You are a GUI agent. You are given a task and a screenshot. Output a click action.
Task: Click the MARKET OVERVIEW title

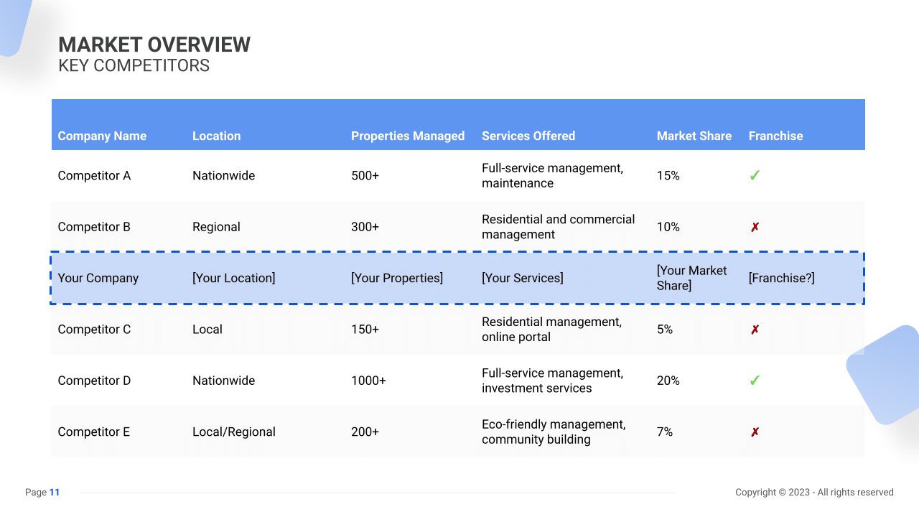tap(154, 45)
